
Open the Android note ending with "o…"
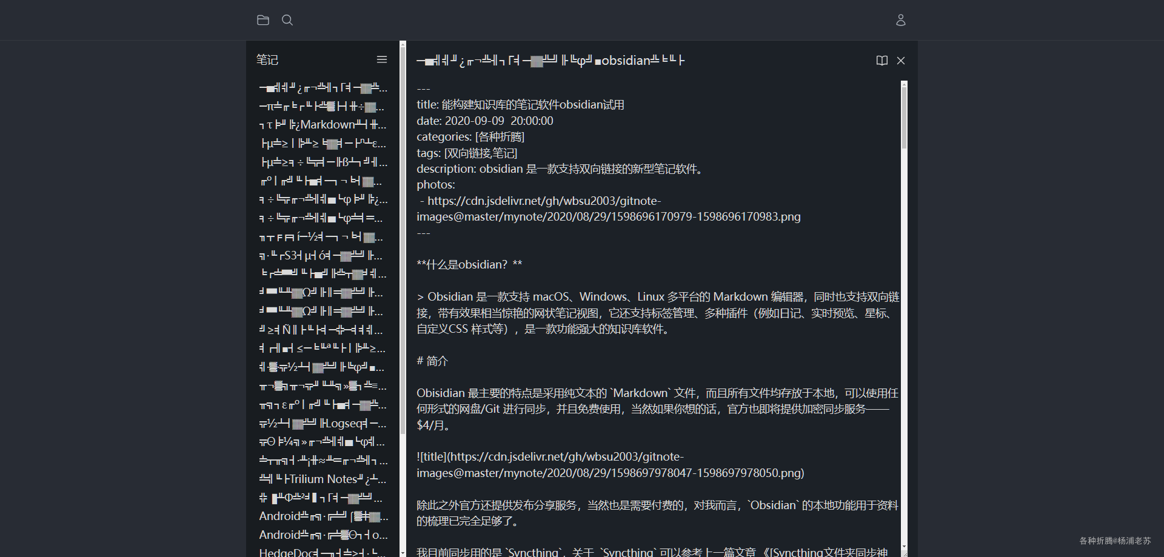coord(323,535)
